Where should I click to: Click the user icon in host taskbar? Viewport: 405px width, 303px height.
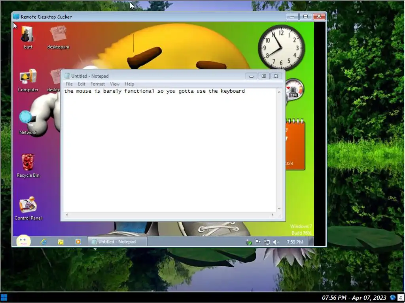401,297
